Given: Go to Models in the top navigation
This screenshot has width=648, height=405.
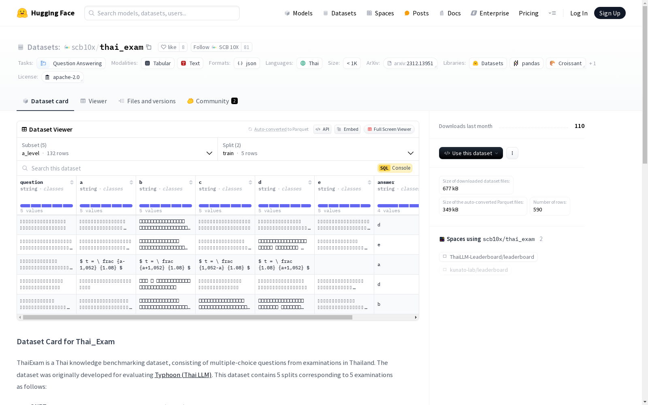Looking at the screenshot, I should pos(298,13).
